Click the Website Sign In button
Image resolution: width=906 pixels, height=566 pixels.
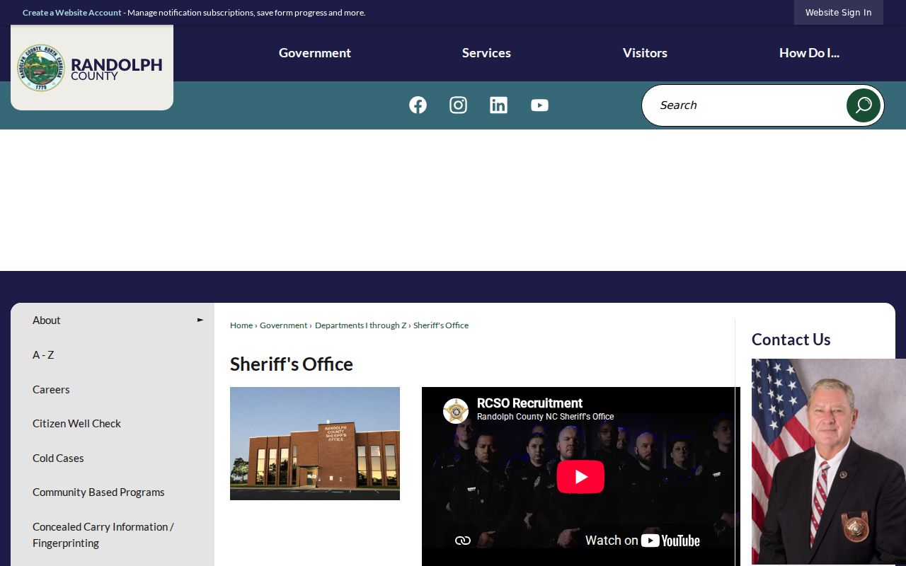[x=839, y=12]
